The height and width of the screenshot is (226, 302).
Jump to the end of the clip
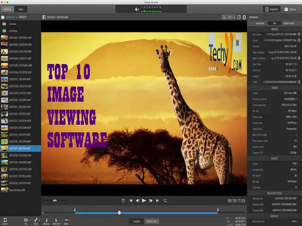pos(158,201)
